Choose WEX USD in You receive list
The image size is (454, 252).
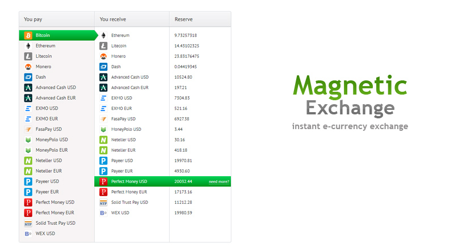[120, 213]
